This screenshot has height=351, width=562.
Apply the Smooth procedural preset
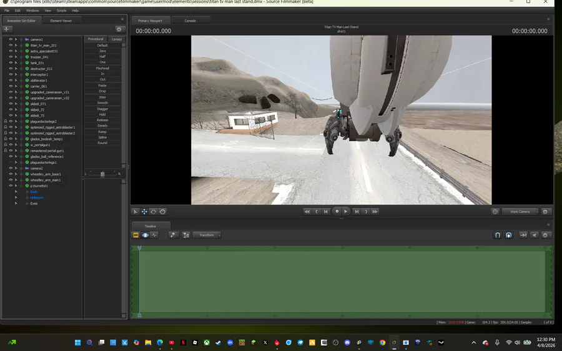tap(102, 103)
